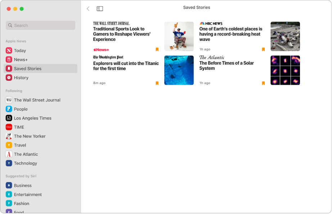Click '8m ago' under the Titanic story
Image resolution: width=332 pixels, height=214 pixels.
[x=99, y=83]
